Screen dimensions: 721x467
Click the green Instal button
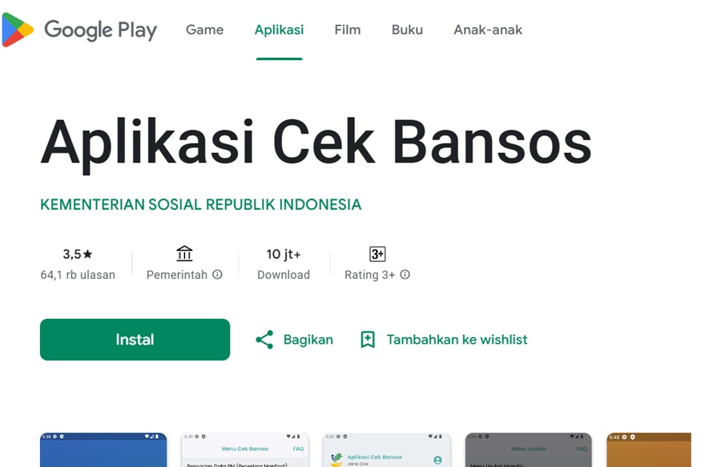click(135, 340)
